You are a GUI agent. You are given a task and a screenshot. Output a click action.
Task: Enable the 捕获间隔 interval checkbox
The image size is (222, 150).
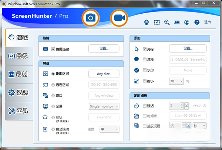click(x=145, y=126)
